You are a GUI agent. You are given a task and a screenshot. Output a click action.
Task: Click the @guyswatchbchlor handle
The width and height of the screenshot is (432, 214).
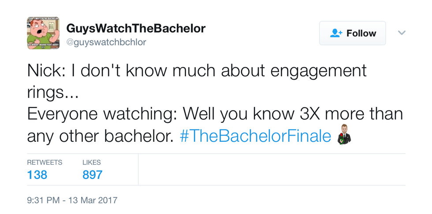click(106, 42)
